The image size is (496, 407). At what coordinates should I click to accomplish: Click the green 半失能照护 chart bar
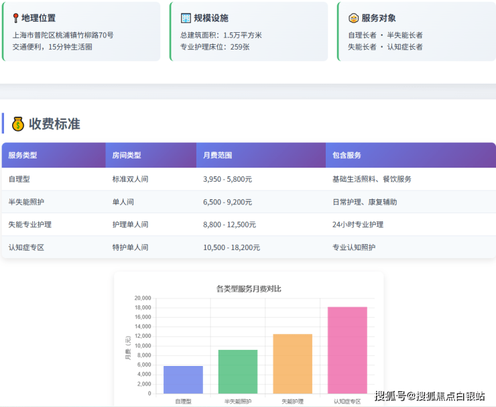pyautogui.click(x=238, y=371)
